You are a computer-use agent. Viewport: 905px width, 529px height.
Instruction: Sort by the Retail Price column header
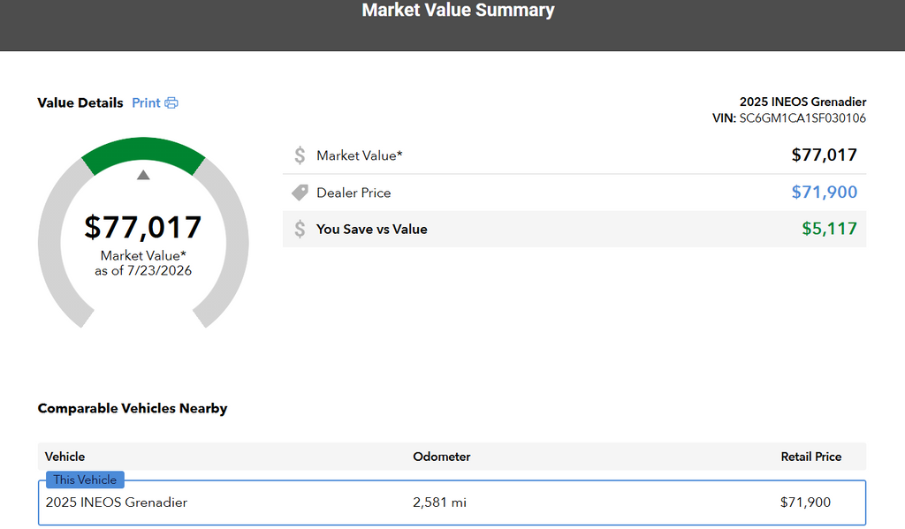(x=811, y=457)
